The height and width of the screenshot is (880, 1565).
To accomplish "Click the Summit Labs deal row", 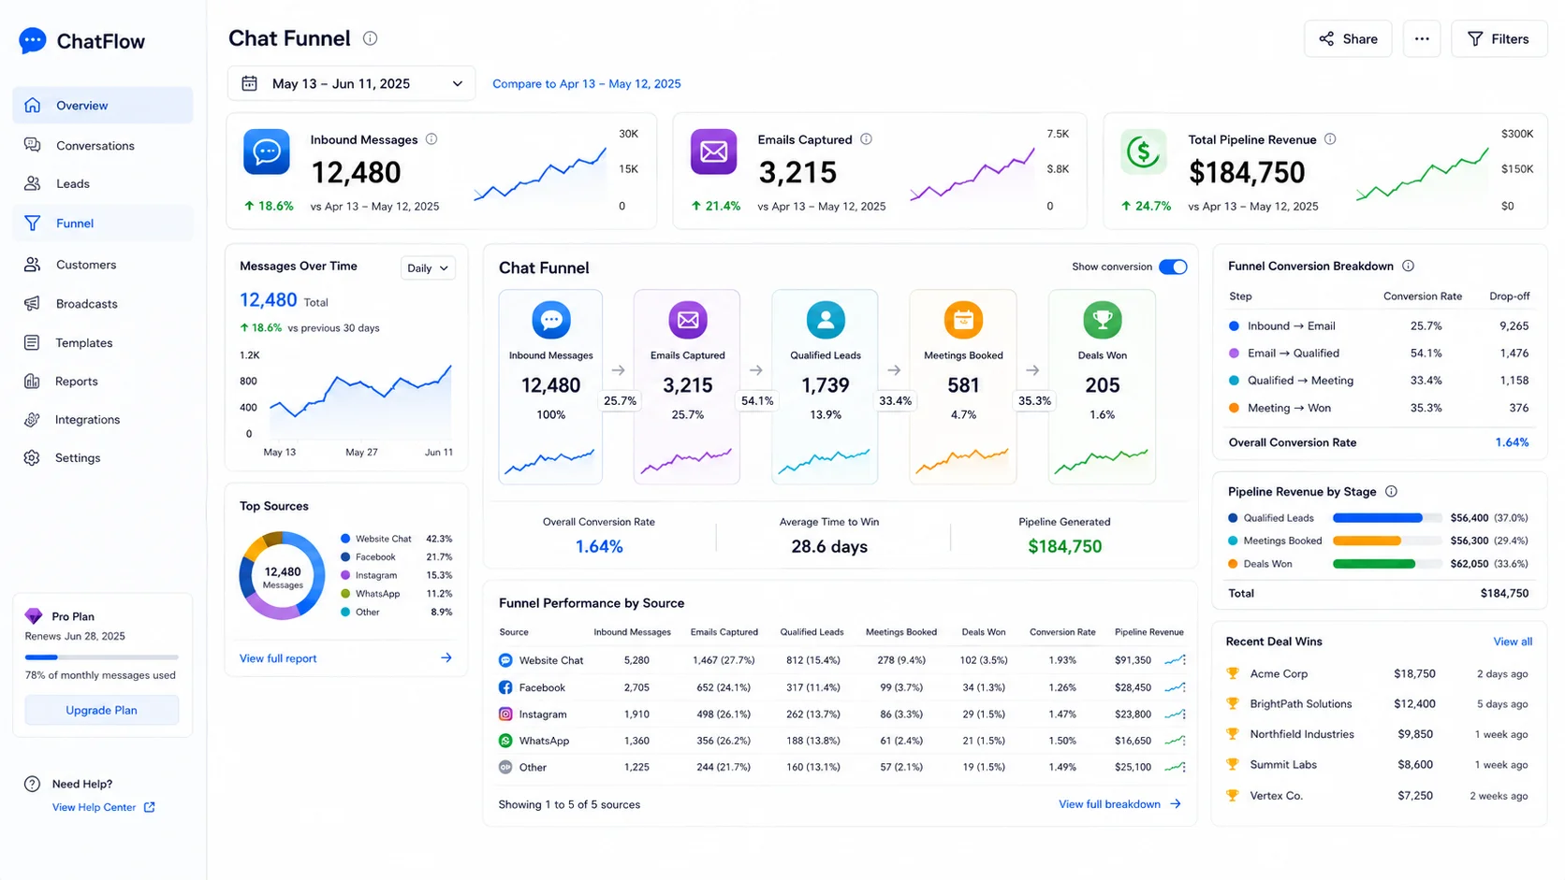I will tap(1379, 765).
